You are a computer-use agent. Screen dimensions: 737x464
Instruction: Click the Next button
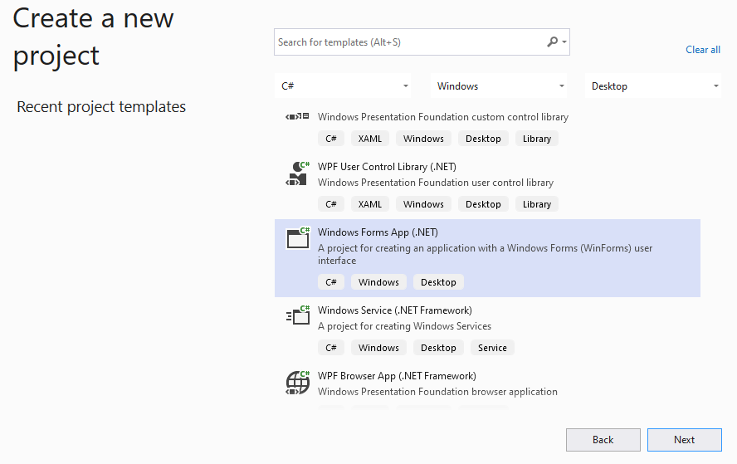(x=685, y=440)
